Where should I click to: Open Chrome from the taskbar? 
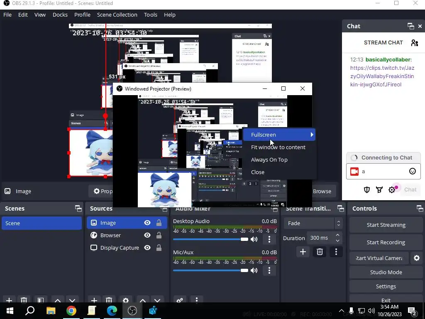(x=71, y=311)
